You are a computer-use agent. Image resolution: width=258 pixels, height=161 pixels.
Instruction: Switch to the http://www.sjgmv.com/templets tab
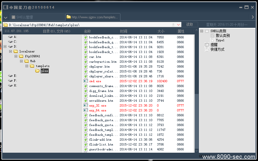pos(93,17)
